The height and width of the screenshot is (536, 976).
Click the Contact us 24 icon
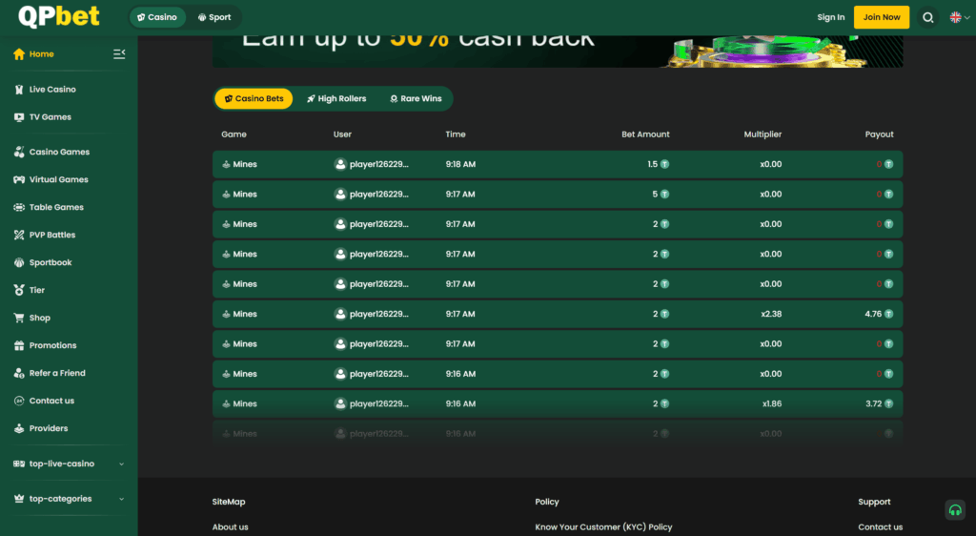[19, 401]
